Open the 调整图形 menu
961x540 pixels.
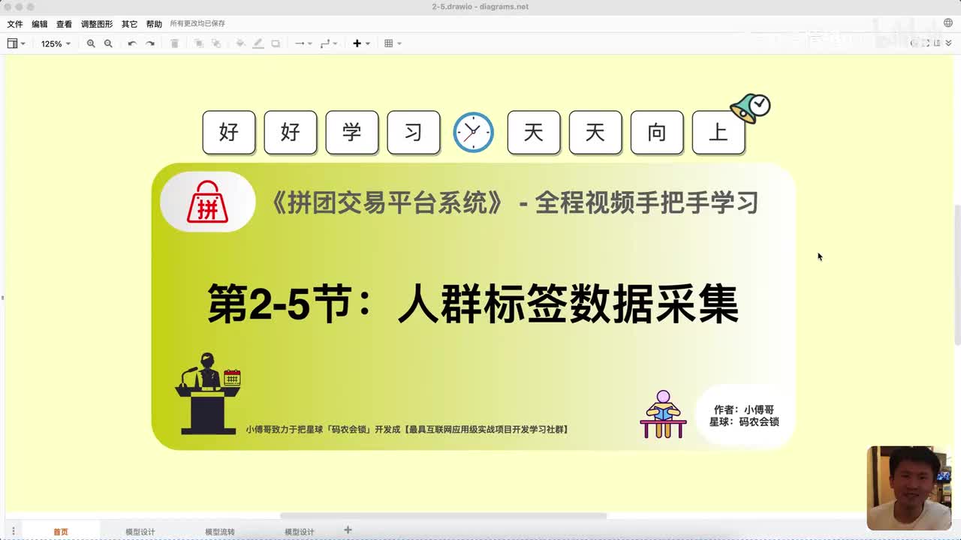(97, 24)
